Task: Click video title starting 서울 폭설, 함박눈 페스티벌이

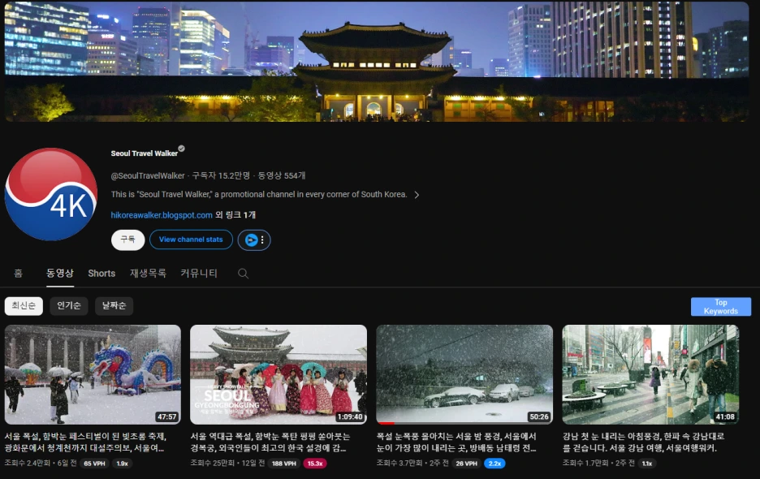Action: [85, 442]
